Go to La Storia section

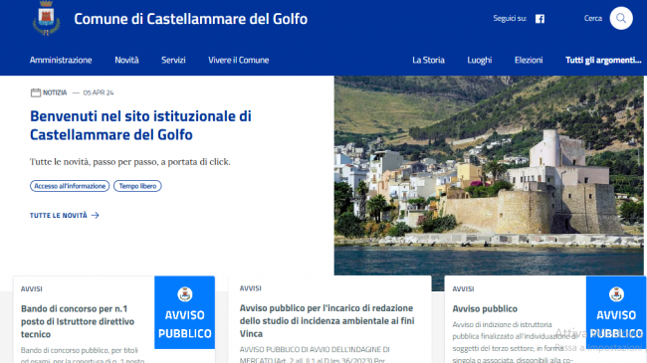pyautogui.click(x=428, y=61)
